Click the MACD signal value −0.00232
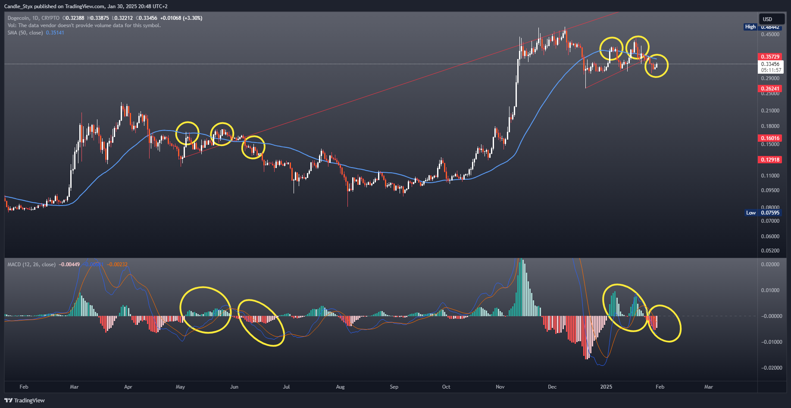791x408 pixels. click(117, 265)
